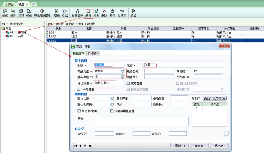Open 预览 (Print preview) from toolbar
264x153 pixels.
(x=29, y=13)
